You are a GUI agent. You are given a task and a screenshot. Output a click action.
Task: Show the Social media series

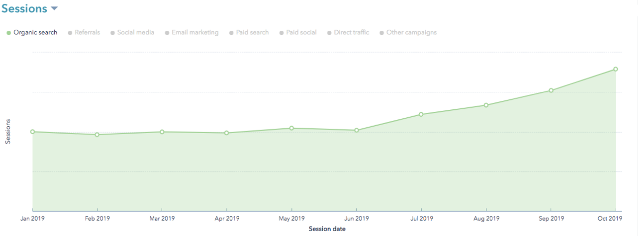[136, 32]
